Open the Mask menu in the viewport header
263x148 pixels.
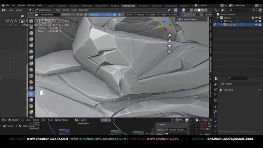pos(74,10)
